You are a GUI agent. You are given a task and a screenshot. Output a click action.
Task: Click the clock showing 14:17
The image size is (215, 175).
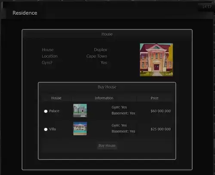click(x=207, y=7)
